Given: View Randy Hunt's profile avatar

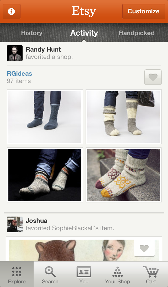Looking at the screenshot, I should tap(15, 53).
